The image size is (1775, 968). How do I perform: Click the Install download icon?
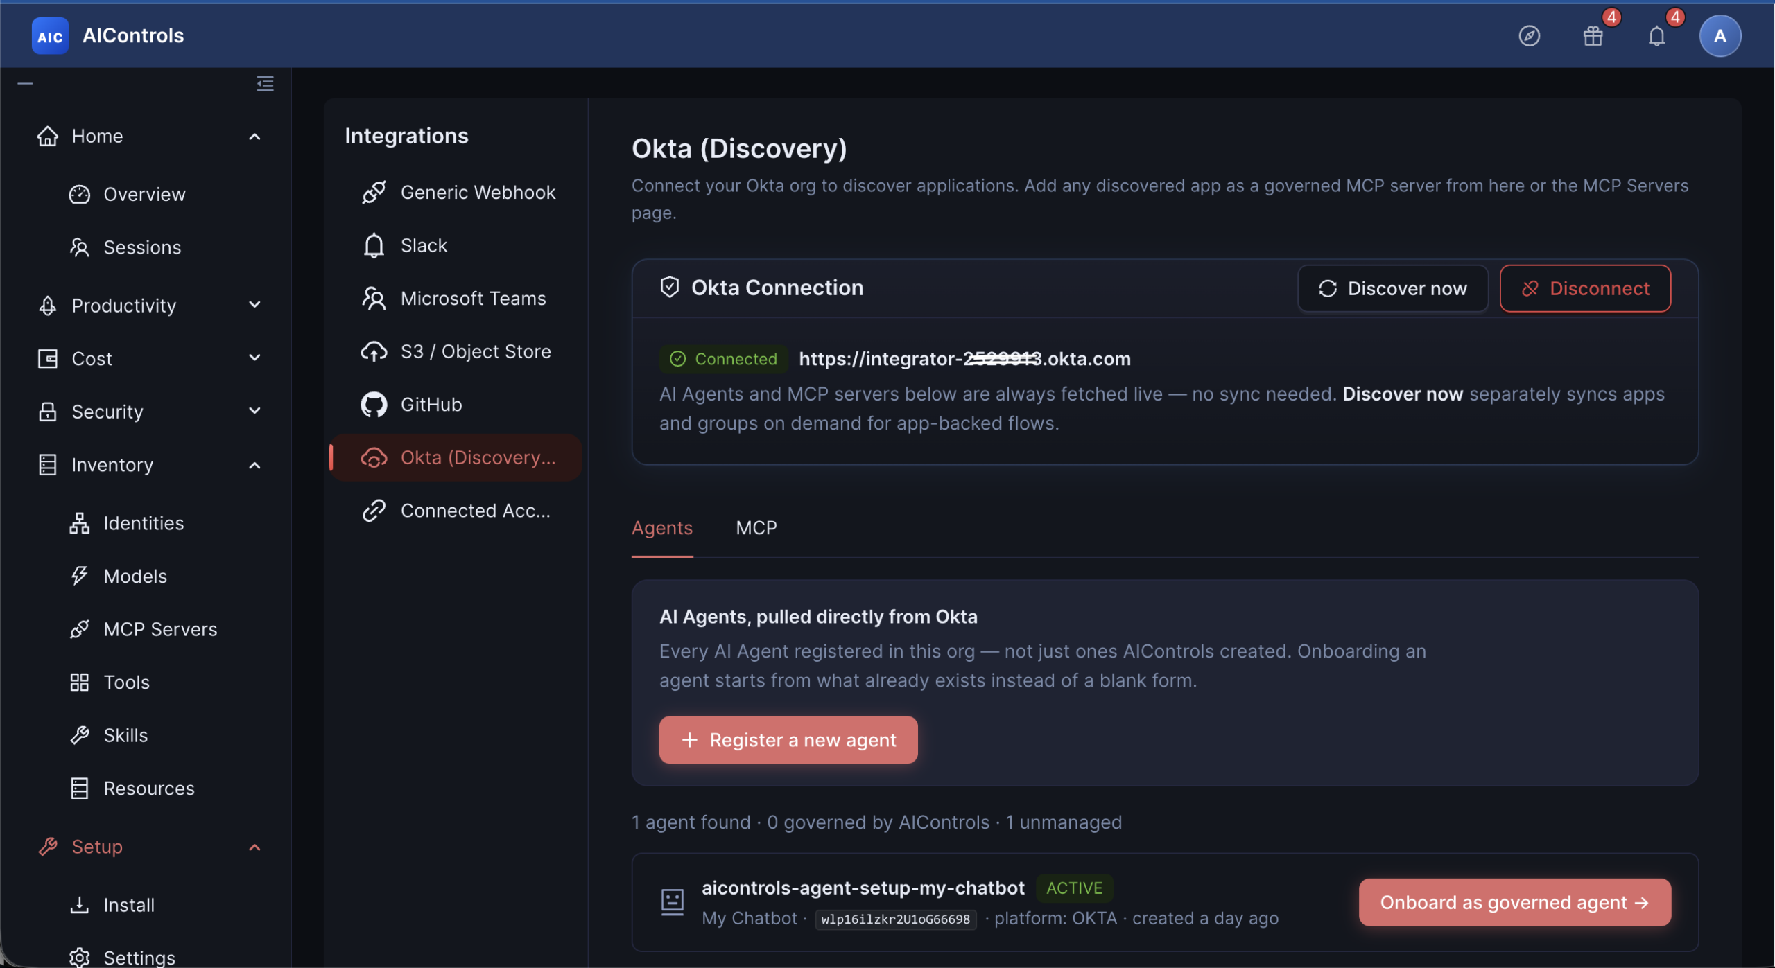click(79, 905)
